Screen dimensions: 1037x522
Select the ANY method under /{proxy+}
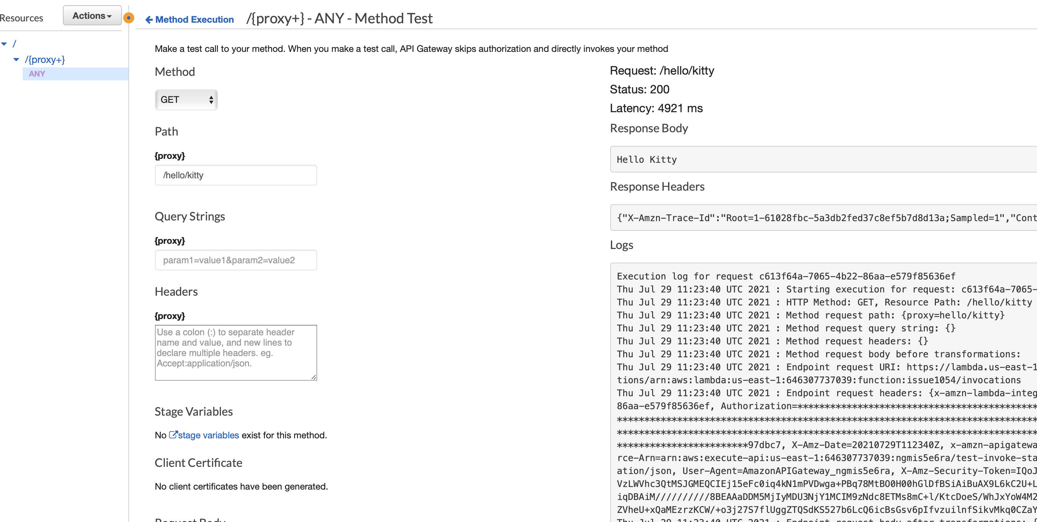(37, 73)
